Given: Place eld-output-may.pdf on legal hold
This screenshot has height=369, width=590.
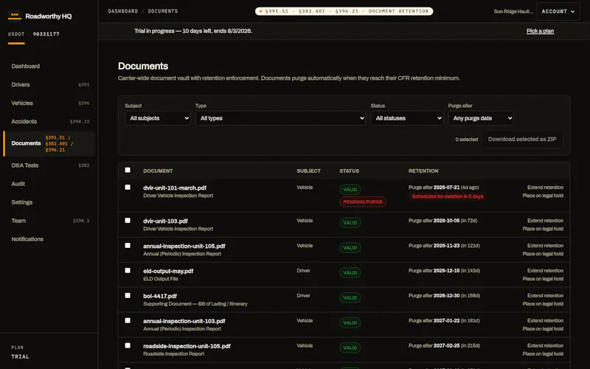Looking at the screenshot, I should click(543, 279).
